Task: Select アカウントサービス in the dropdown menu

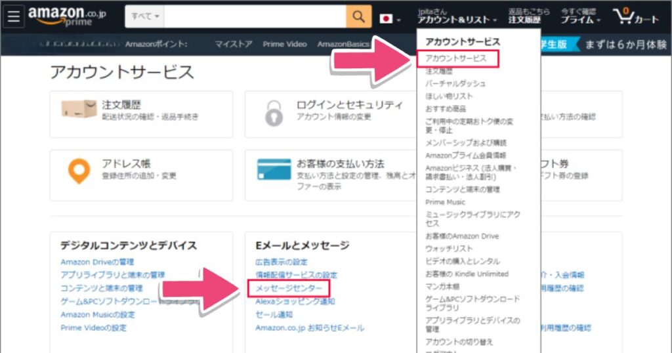Action: (456, 58)
